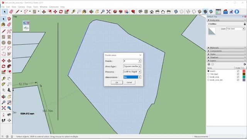Viewport: 247px width, 139px height.
Task: Select the Orbit tool in top toolbar
Action: pyautogui.click(x=91, y=12)
